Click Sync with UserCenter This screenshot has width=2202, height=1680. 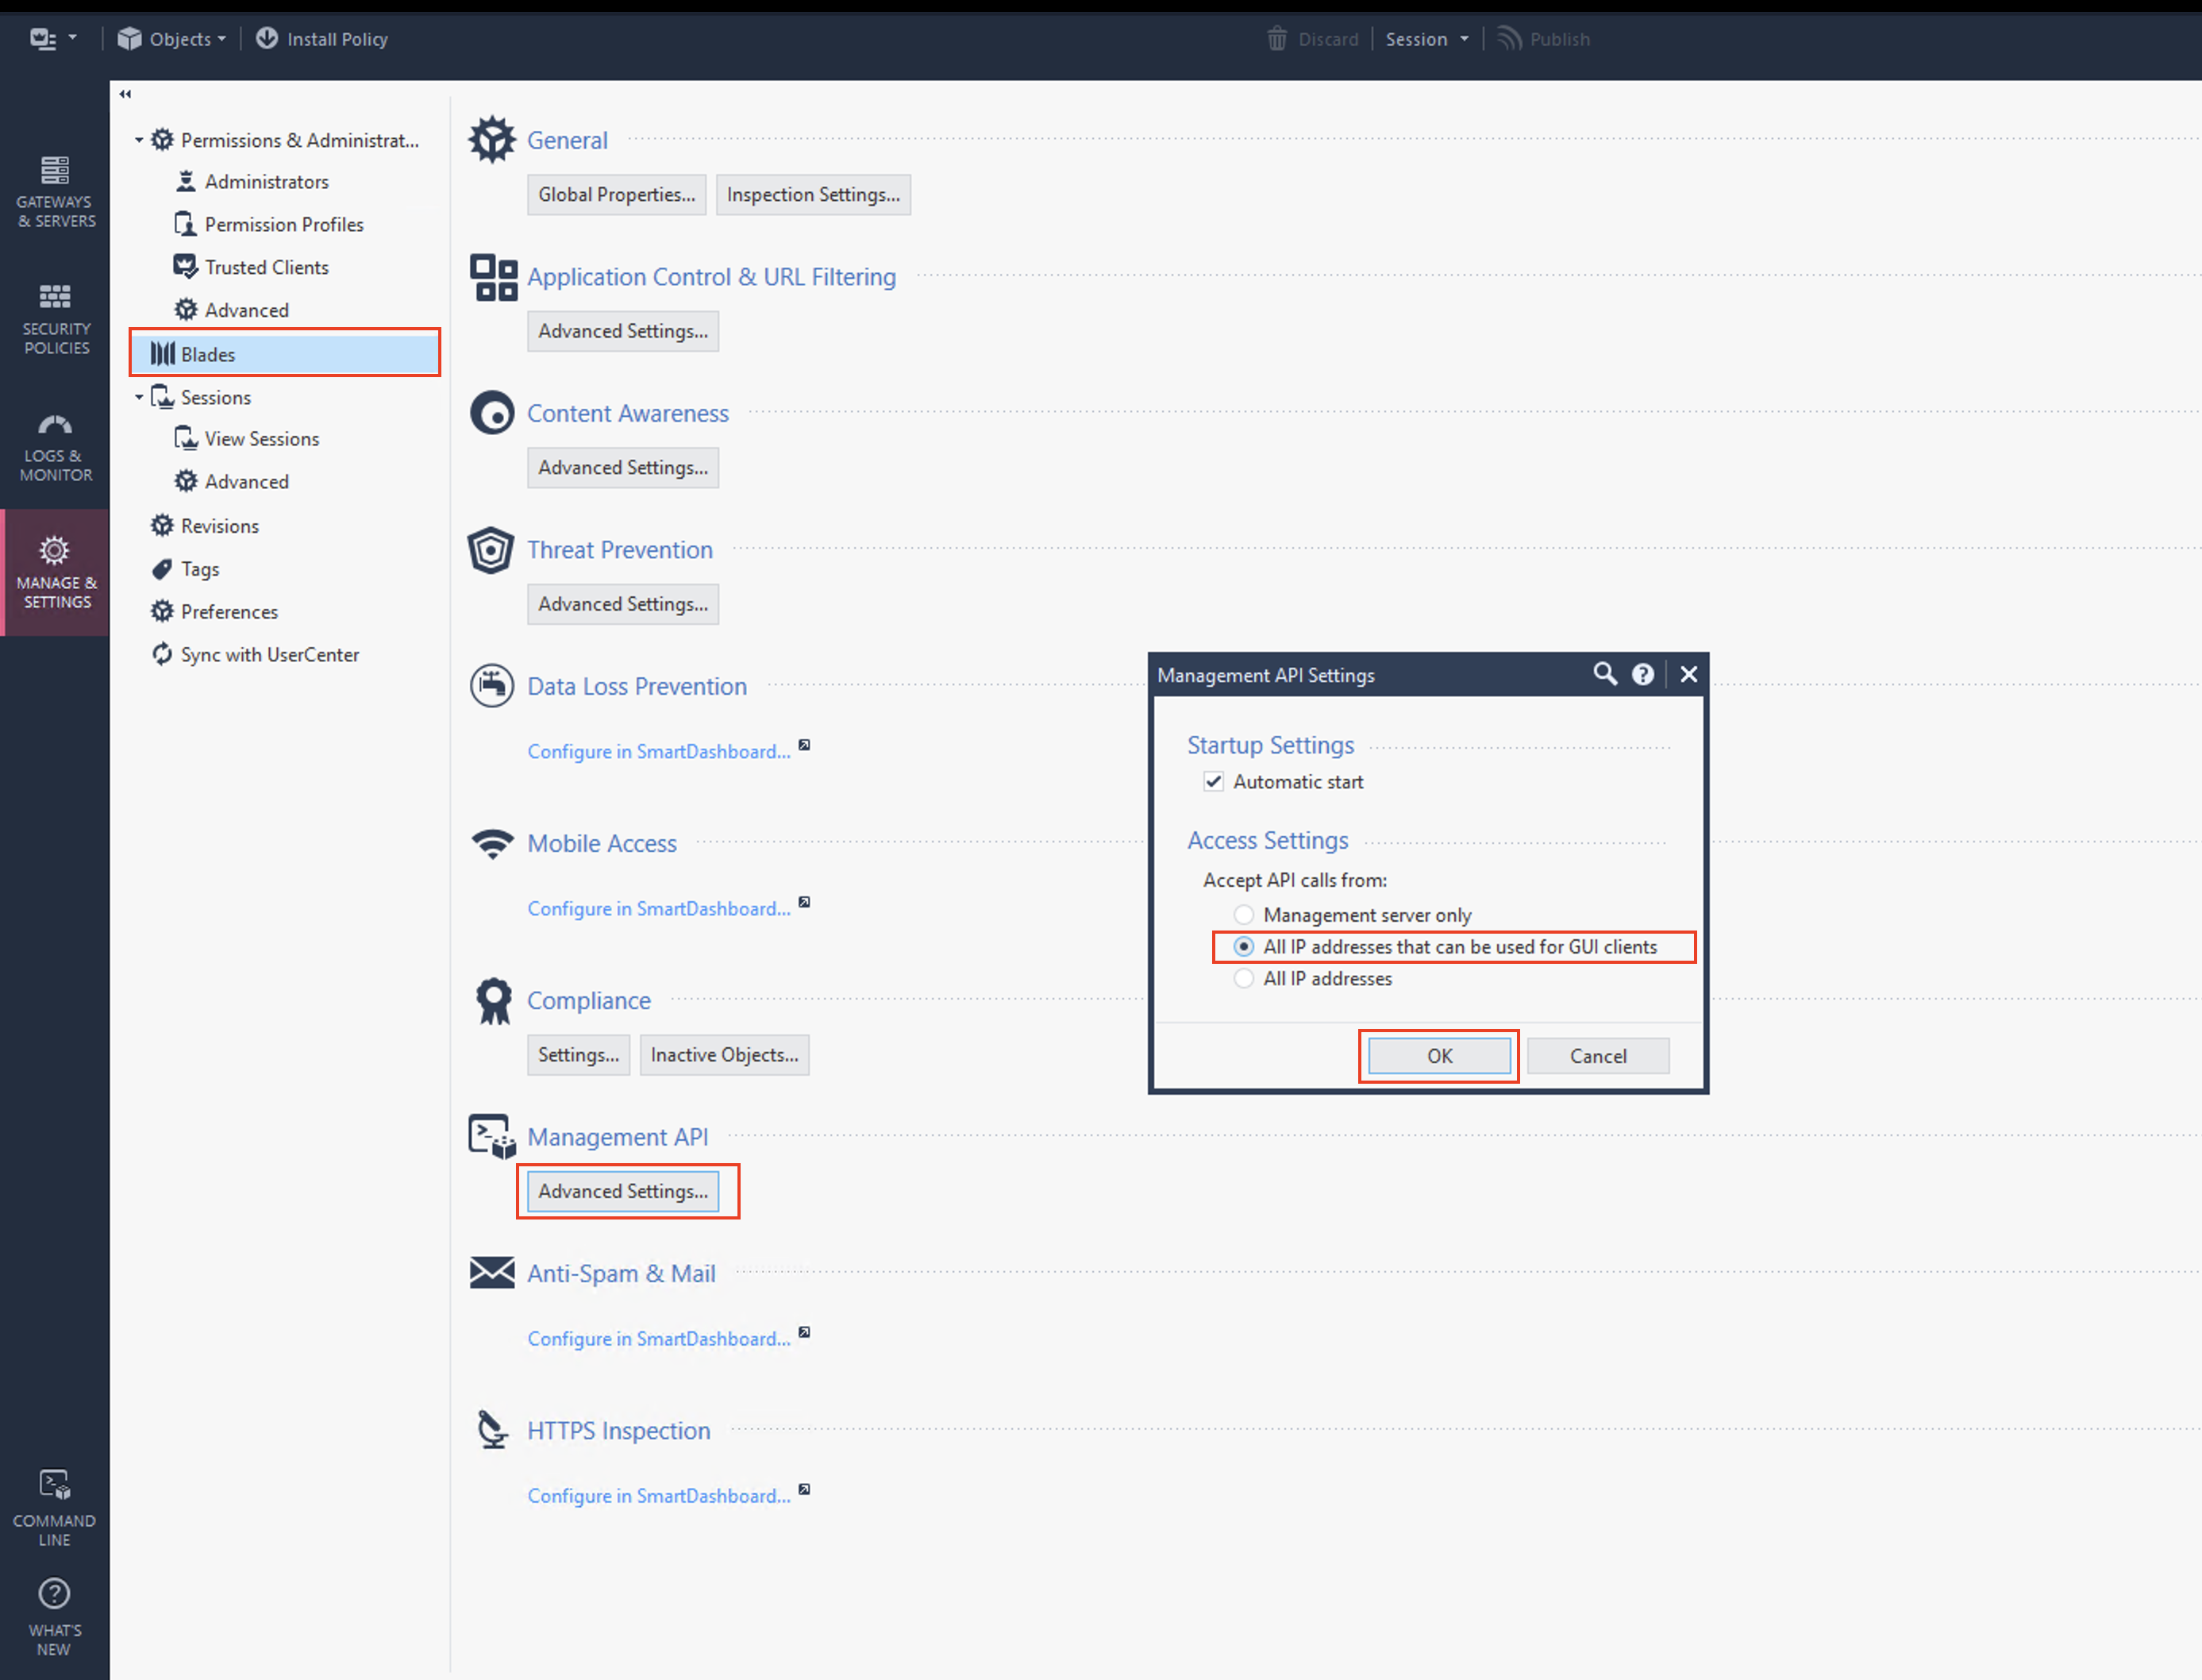coord(269,655)
